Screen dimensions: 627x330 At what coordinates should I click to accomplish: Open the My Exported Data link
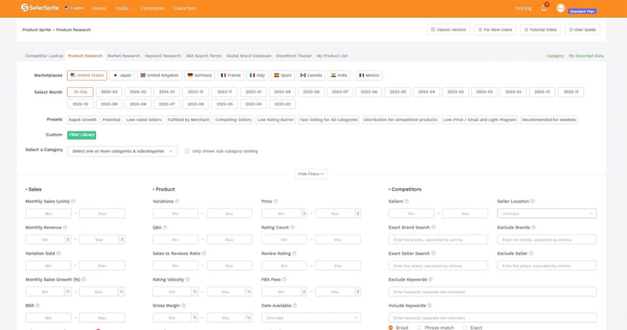(586, 56)
